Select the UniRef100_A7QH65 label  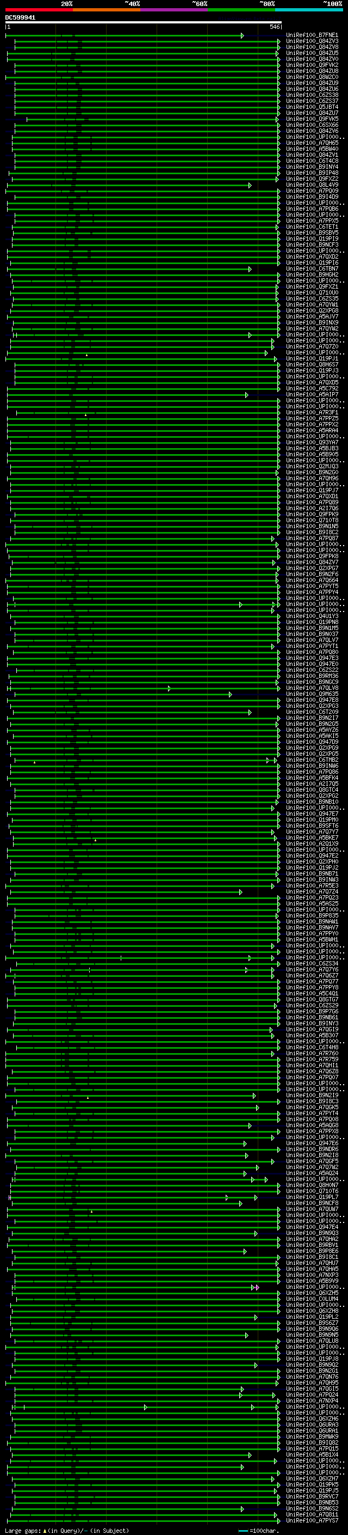point(312,143)
